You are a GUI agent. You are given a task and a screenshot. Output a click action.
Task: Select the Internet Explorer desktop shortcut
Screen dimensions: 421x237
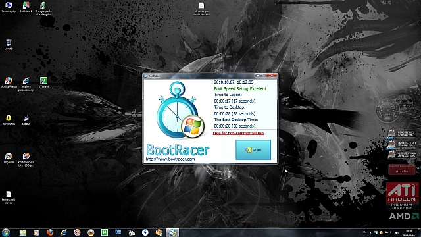pyautogui.click(x=26, y=84)
